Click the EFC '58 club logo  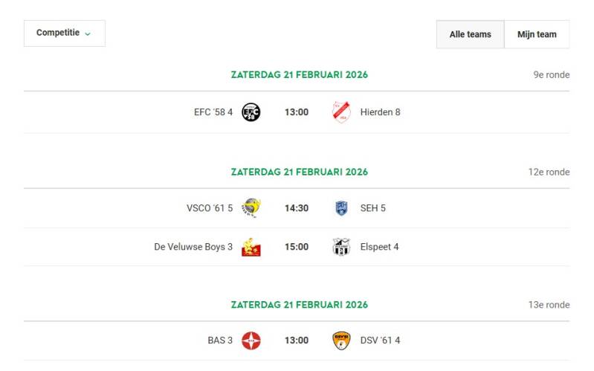pos(251,112)
